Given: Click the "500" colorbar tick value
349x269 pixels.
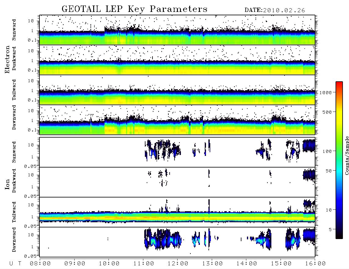Looking at the screenshot, I should point(327,112).
